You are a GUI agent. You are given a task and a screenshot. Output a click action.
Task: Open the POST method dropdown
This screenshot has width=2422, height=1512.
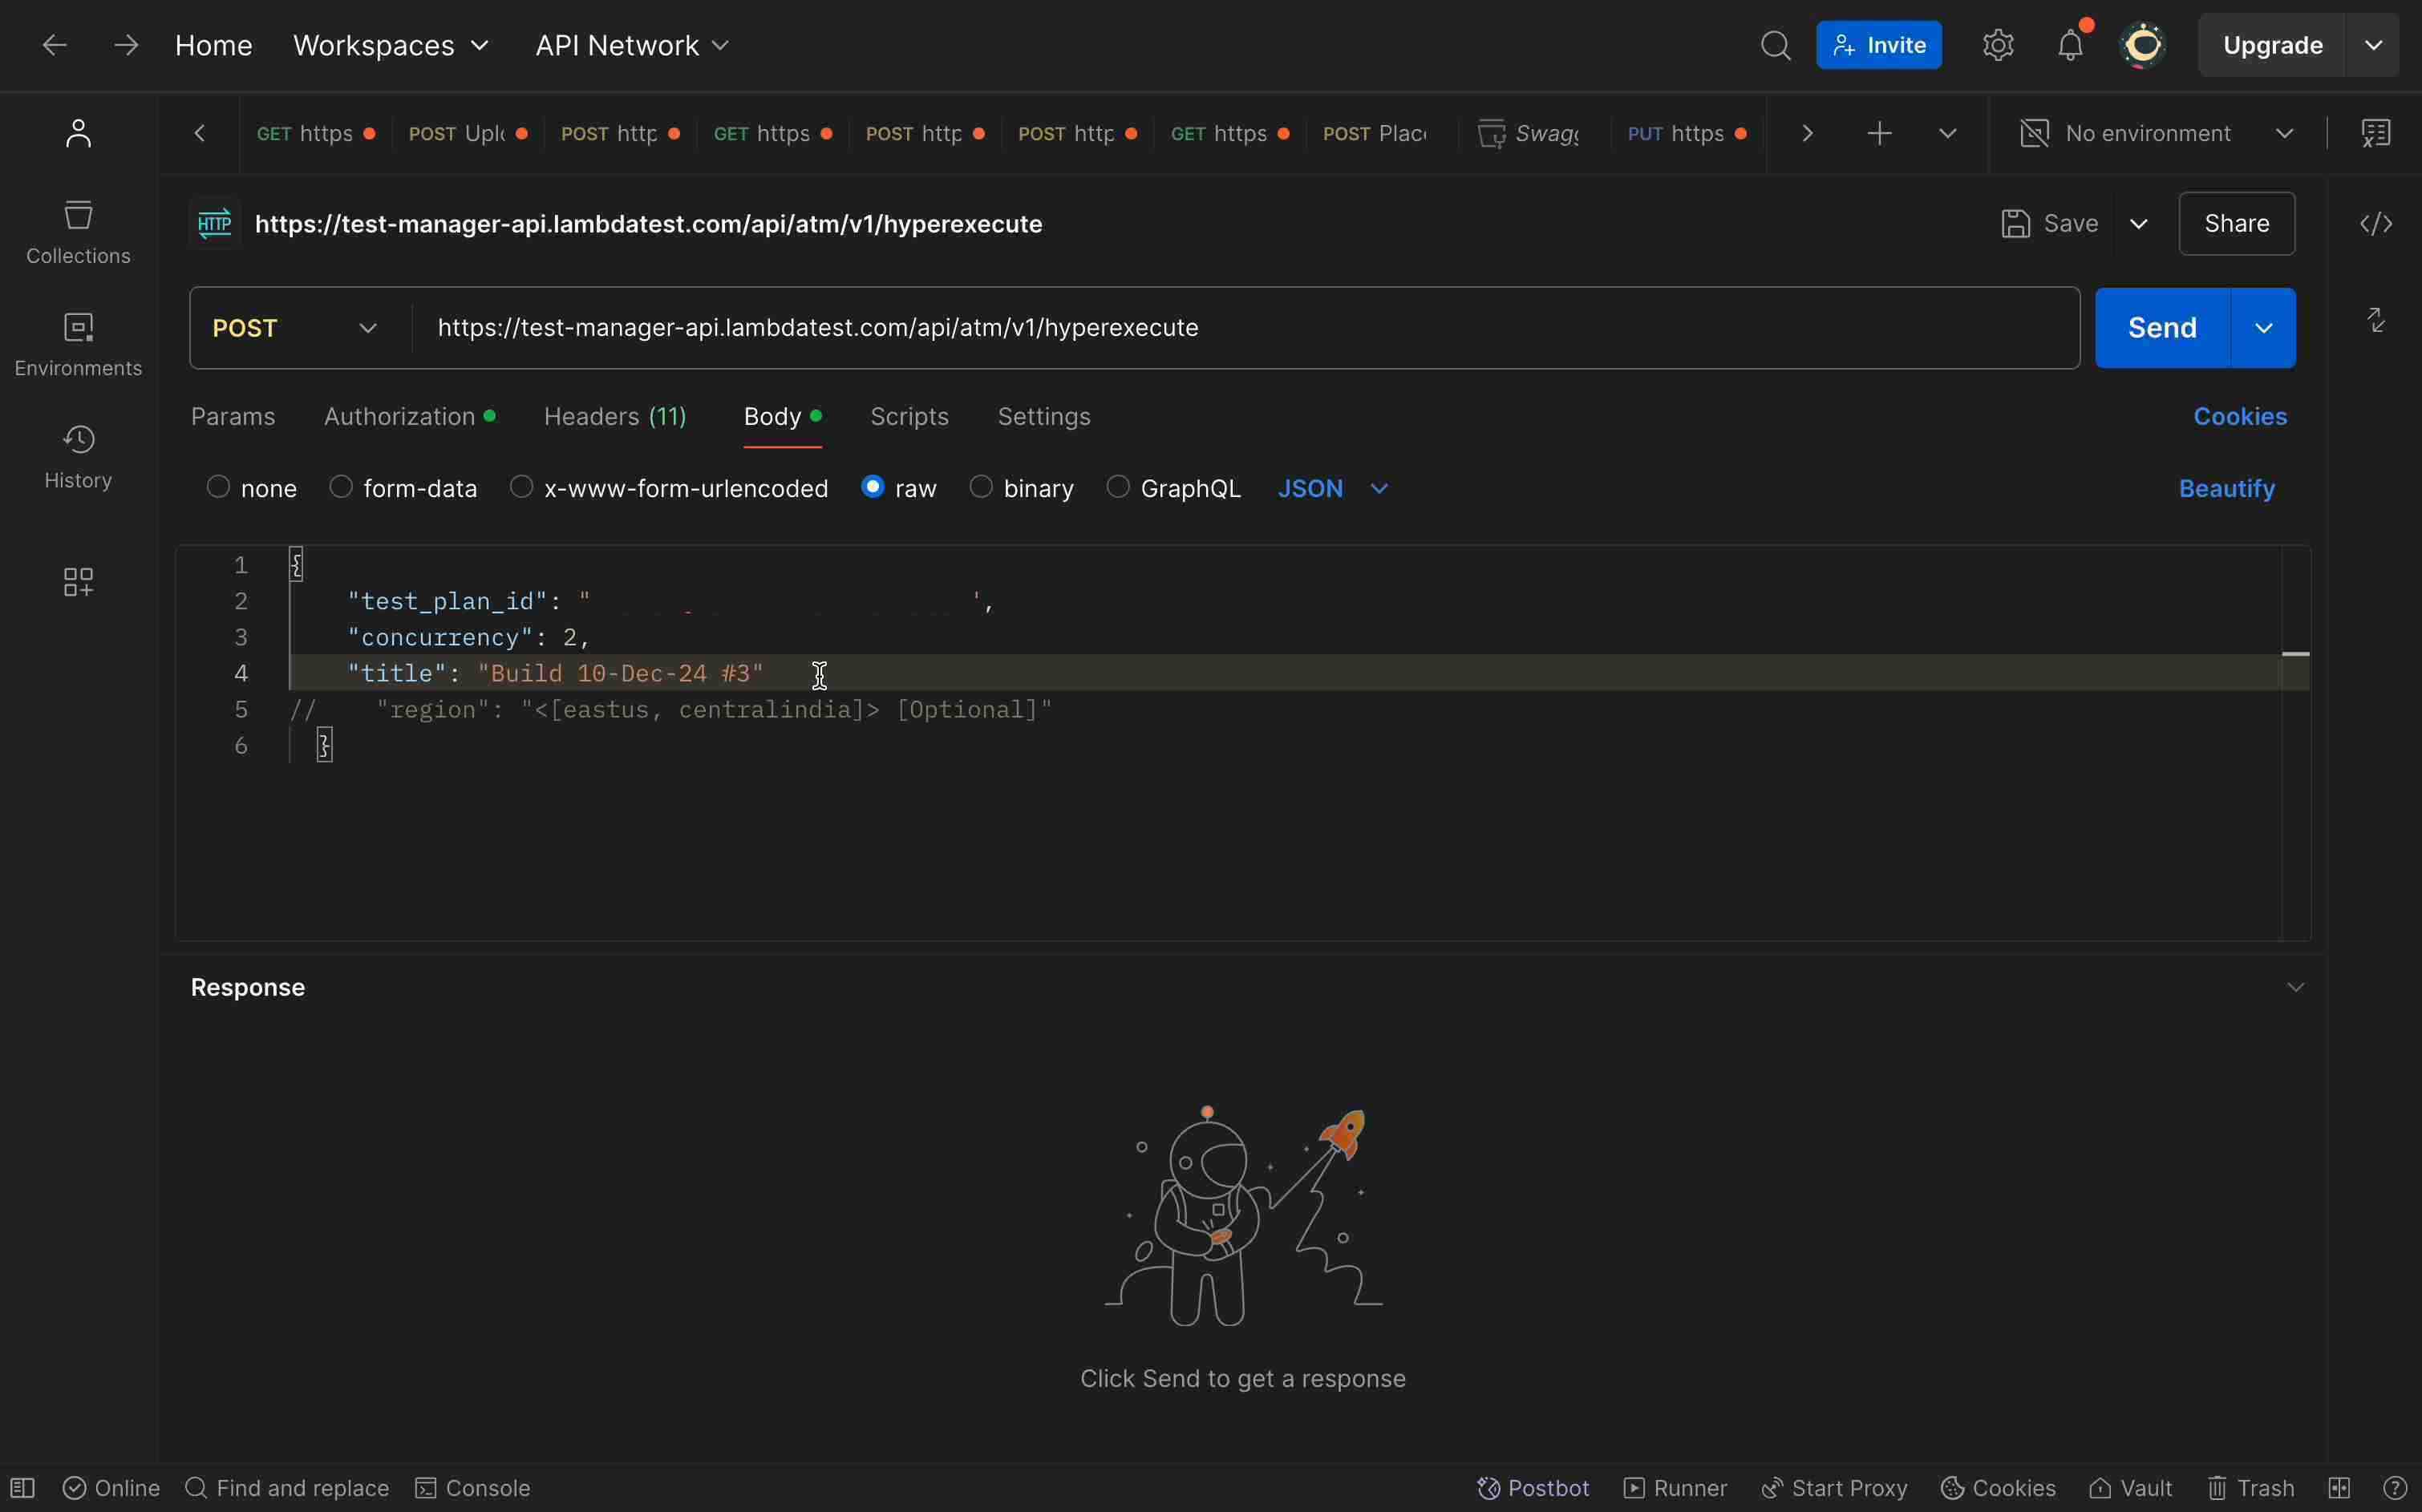pyautogui.click(x=295, y=328)
